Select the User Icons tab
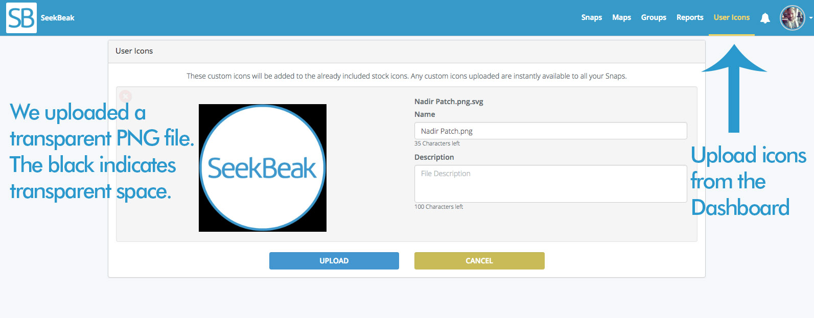Viewport: 814px width, 318px height. click(732, 17)
